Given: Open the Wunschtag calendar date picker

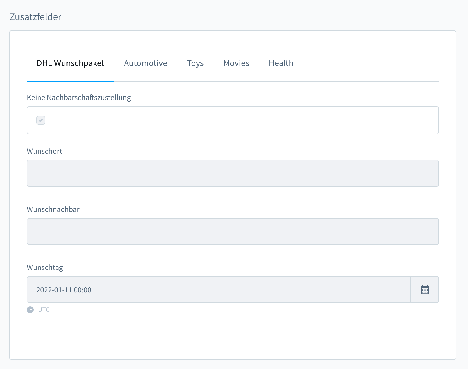Looking at the screenshot, I should point(425,290).
